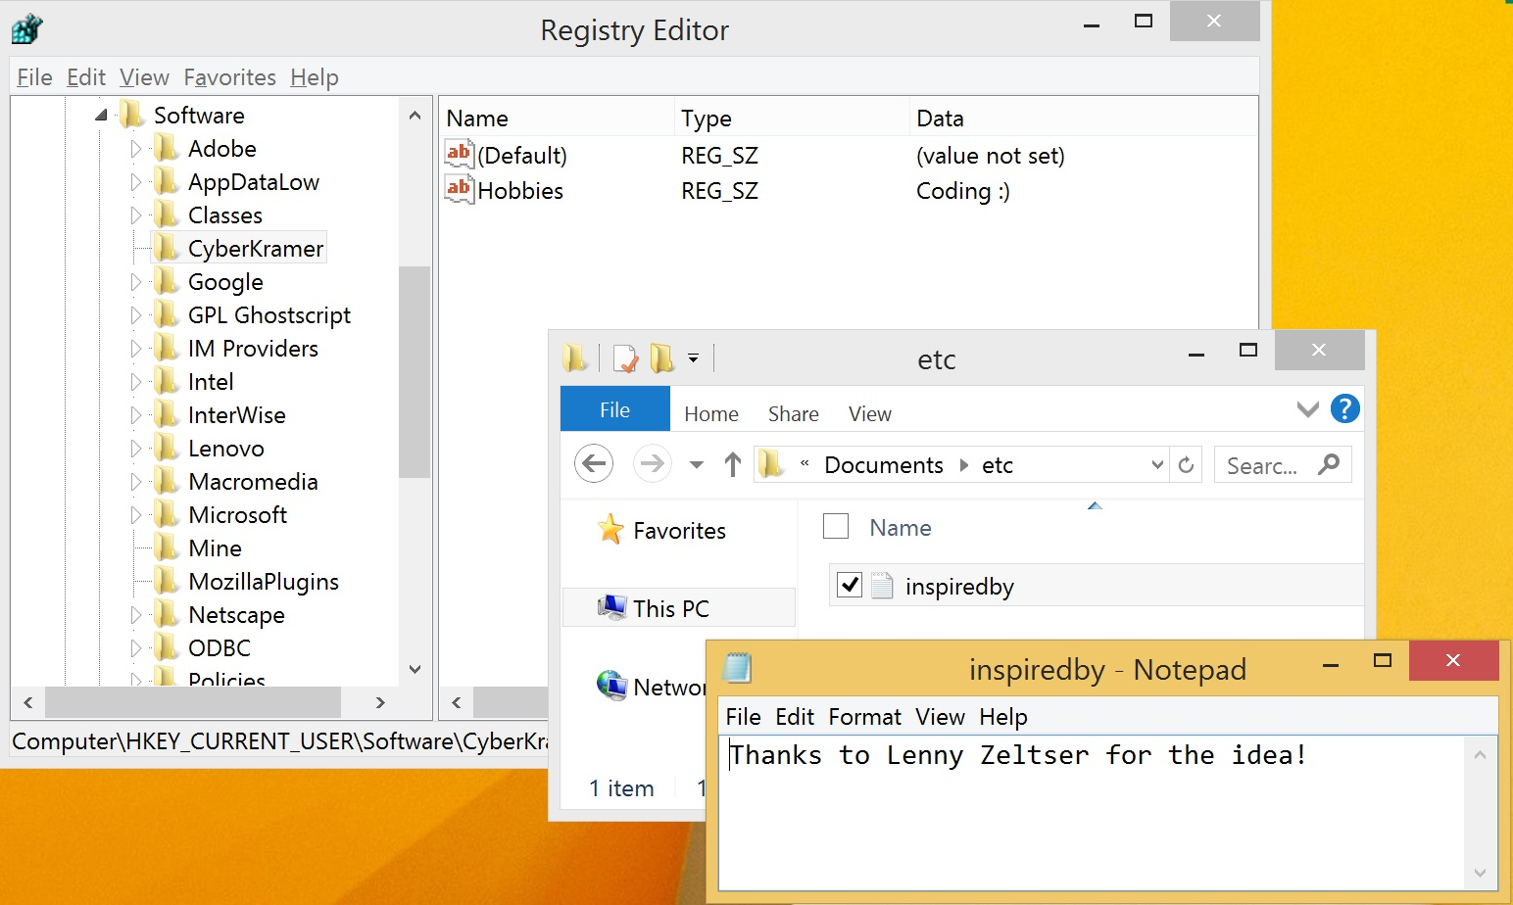
Task: Select the MozillaPlugins registry key
Action: 264,582
